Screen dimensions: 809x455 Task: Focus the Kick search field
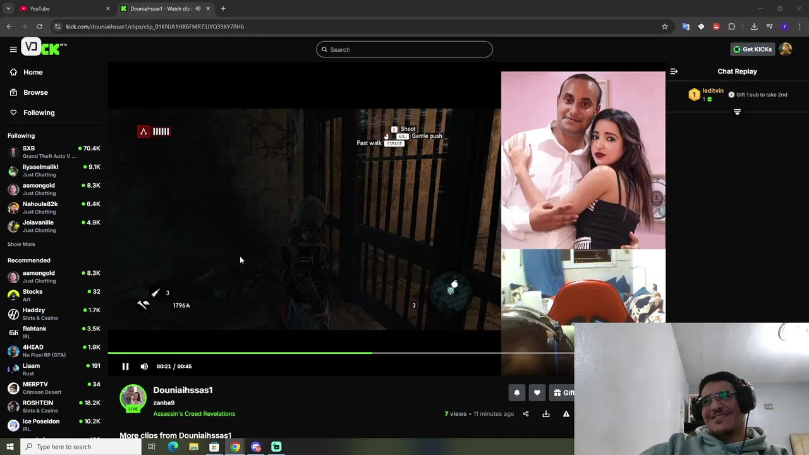coord(404,49)
